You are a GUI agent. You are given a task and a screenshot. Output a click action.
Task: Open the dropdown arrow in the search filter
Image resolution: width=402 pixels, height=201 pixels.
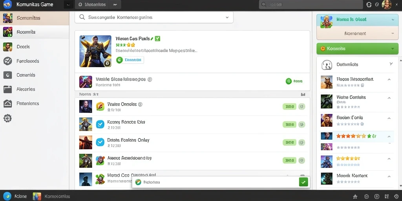click(227, 17)
